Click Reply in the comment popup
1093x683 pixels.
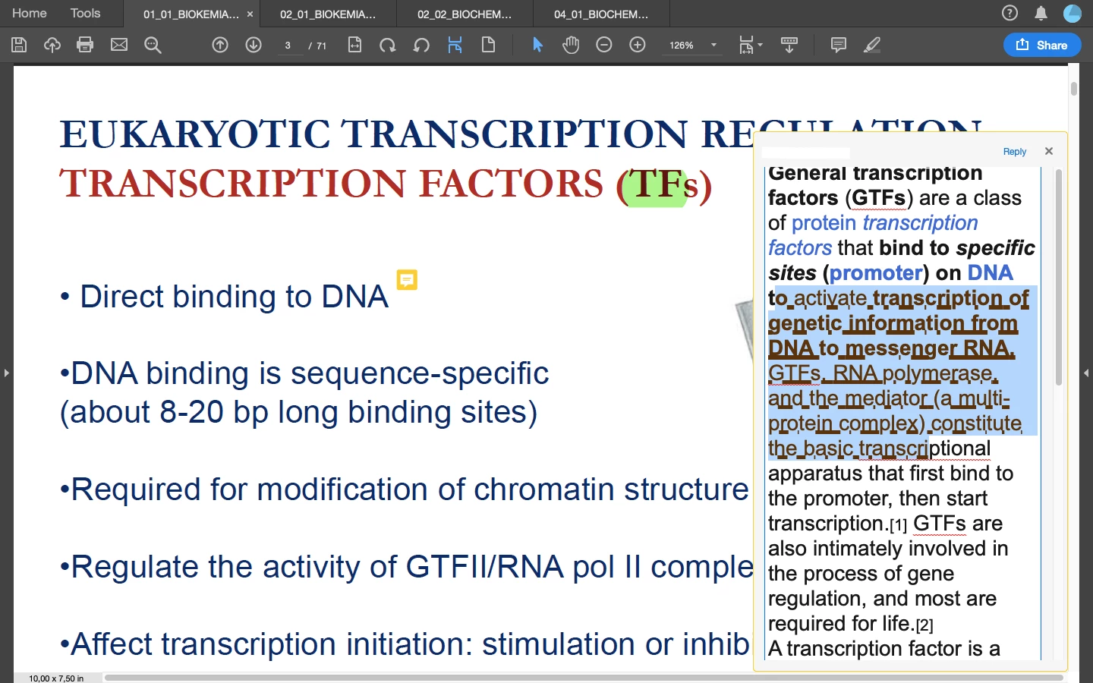click(1014, 152)
